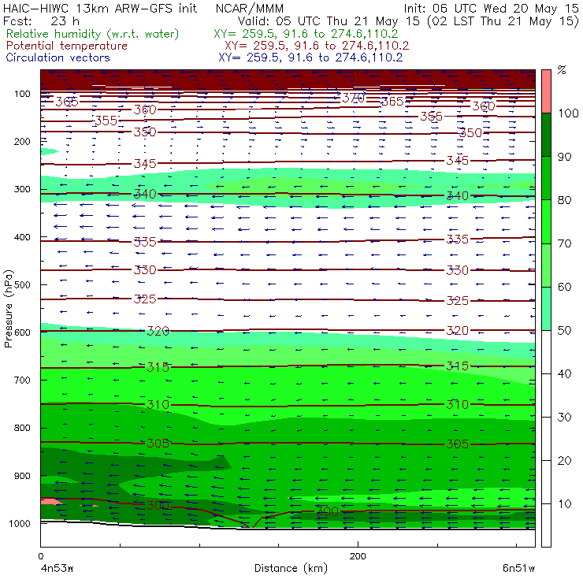The image size is (583, 583).
Task: Click the '80' colorbar label
Action: point(564,200)
